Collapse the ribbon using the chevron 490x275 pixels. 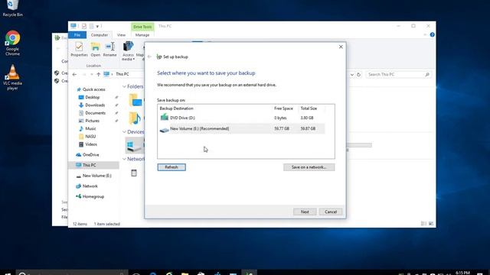pyautogui.click(x=425, y=34)
